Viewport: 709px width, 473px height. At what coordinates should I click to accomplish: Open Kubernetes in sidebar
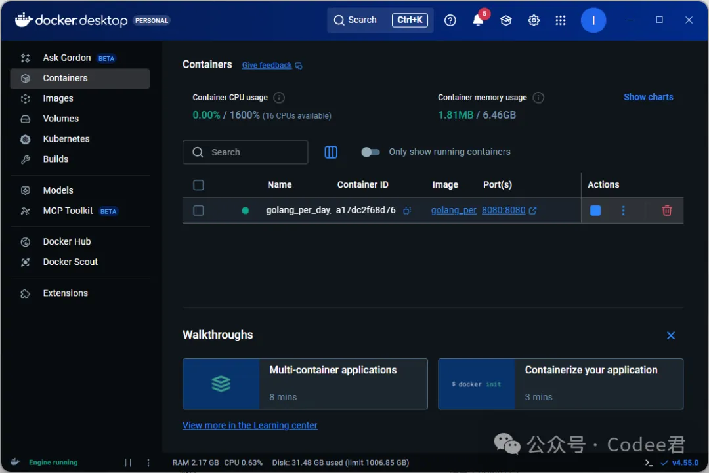coord(79,139)
